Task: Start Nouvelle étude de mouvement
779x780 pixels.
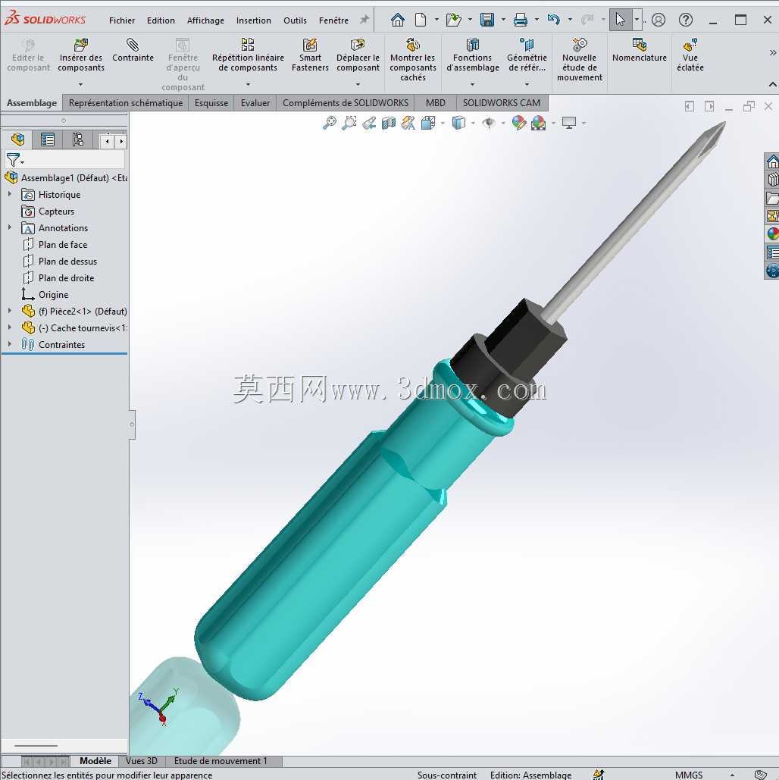Action: [x=580, y=60]
